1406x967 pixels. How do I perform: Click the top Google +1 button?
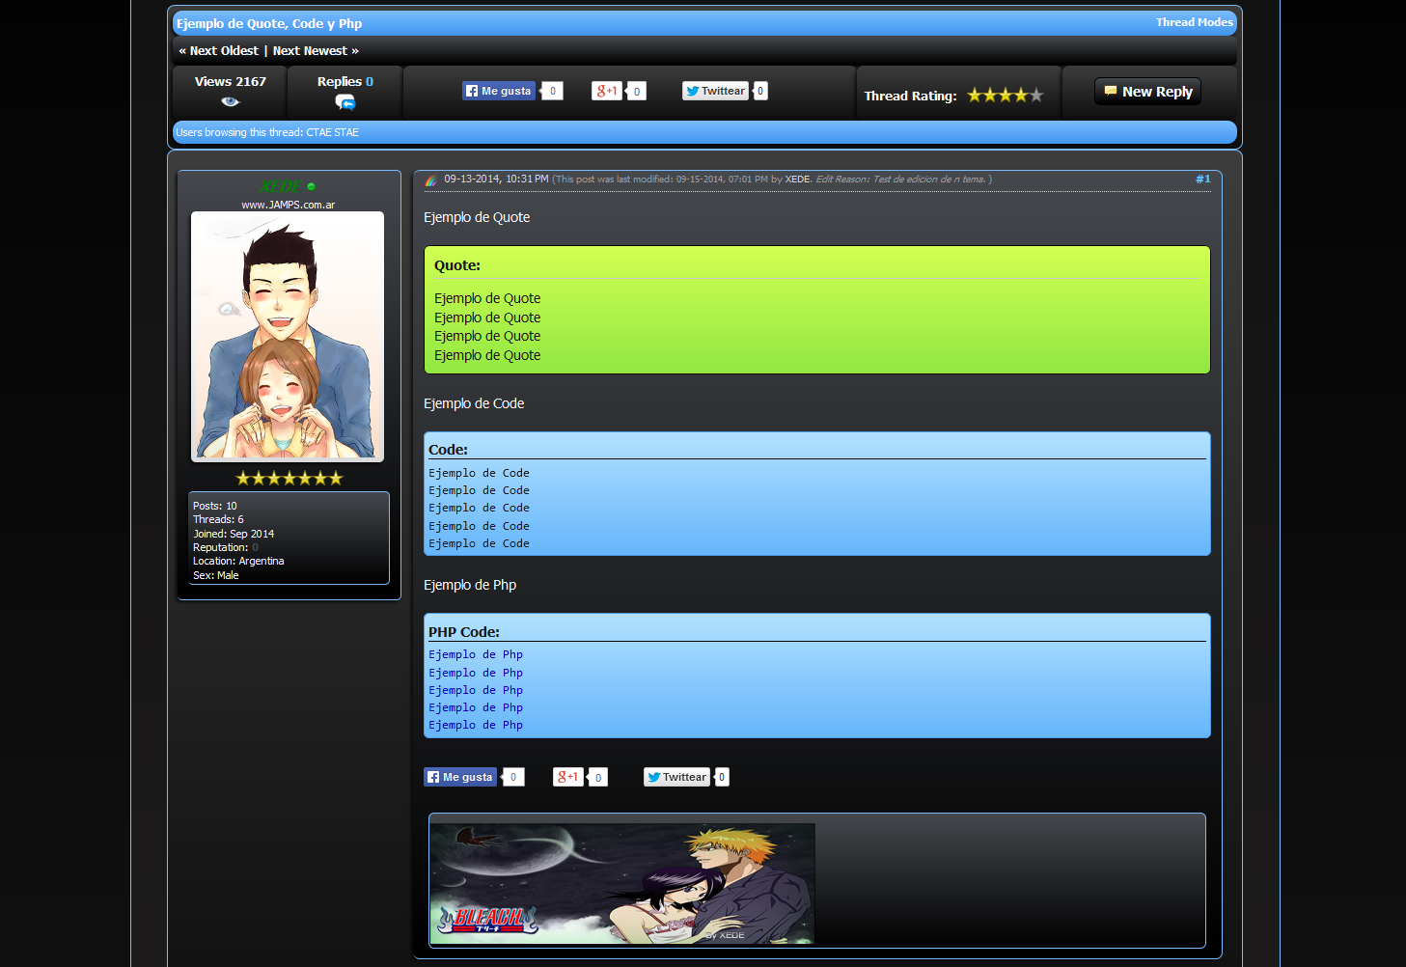tap(606, 91)
